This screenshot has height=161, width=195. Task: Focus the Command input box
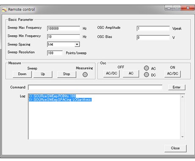95,87
